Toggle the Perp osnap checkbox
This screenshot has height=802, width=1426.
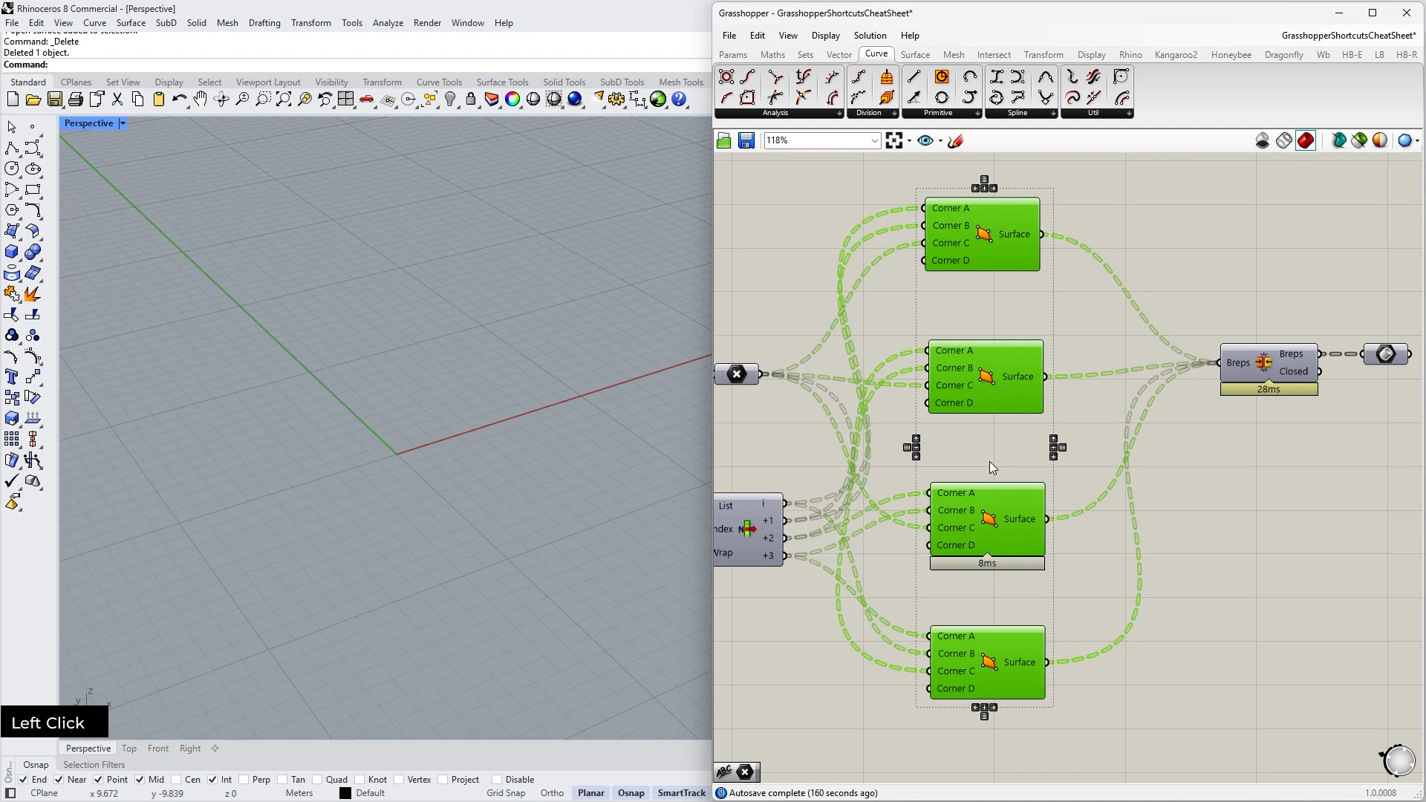[244, 780]
